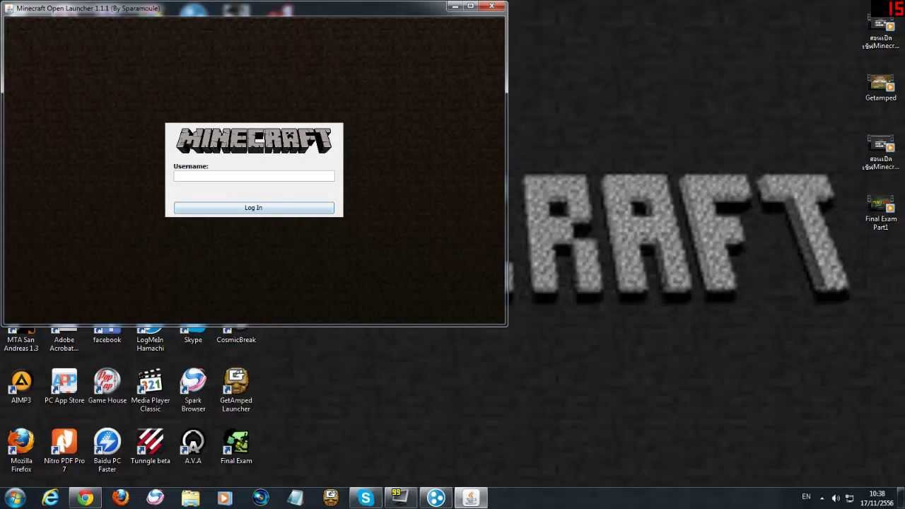The image size is (905, 509).
Task: Select the Skype desktop shortcut label
Action: click(193, 340)
